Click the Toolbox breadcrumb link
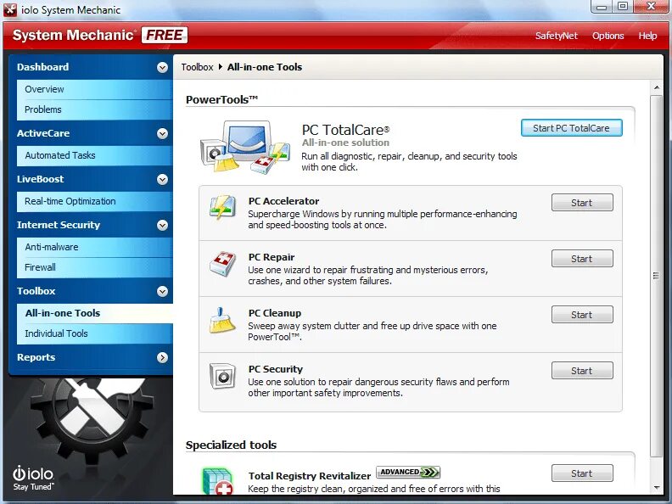The width and height of the screenshot is (672, 504). (x=197, y=67)
